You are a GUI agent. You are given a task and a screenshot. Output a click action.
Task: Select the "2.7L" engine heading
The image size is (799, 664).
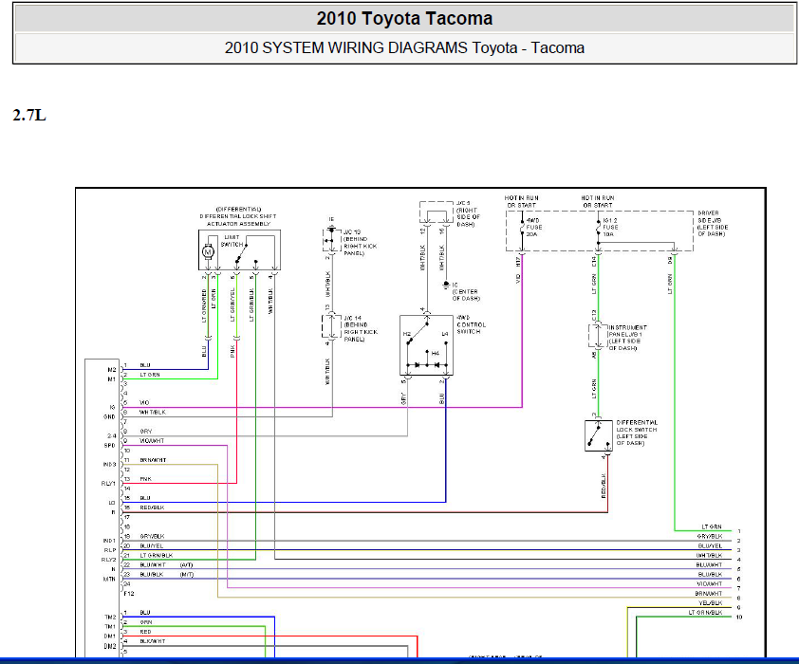click(29, 115)
